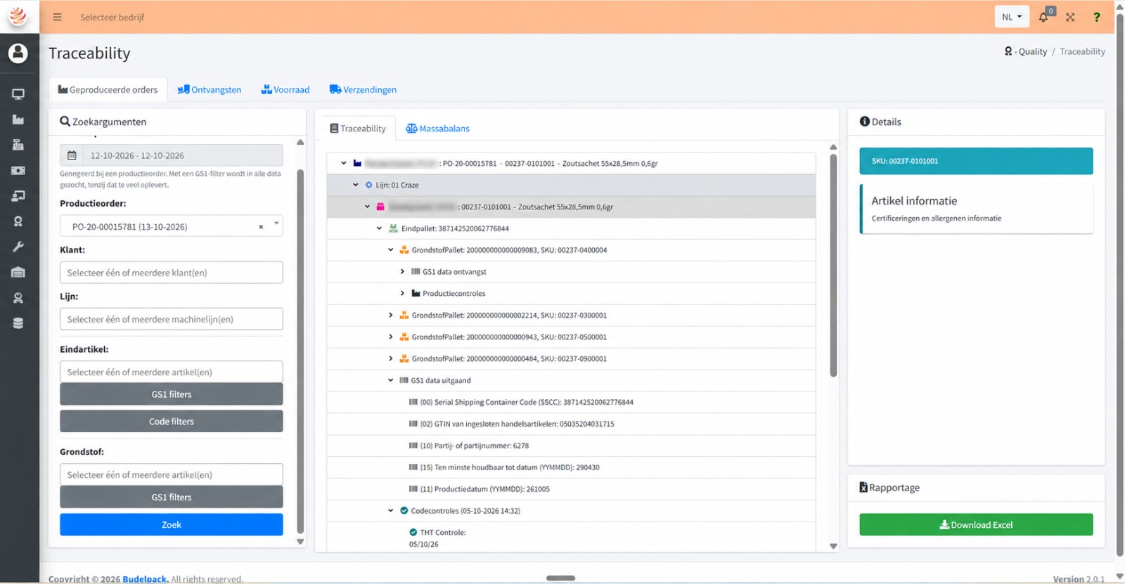Open the Verzendingen tab
Image resolution: width=1125 pixels, height=584 pixels.
(363, 90)
